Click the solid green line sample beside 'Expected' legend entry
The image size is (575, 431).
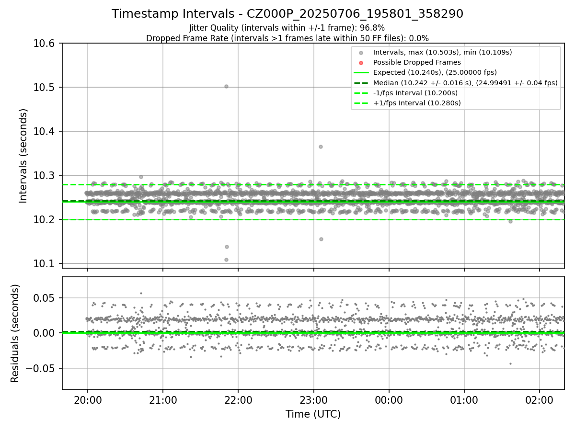[x=361, y=73]
